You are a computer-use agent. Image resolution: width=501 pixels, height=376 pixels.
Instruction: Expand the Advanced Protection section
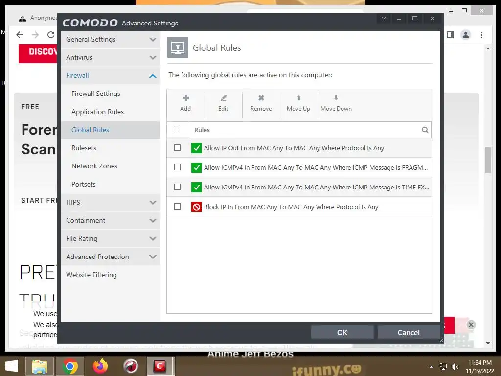(111, 257)
